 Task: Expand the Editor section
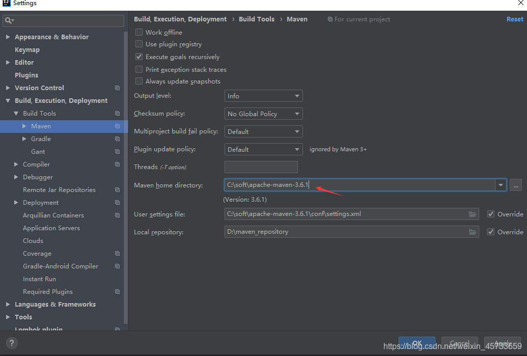(8, 62)
